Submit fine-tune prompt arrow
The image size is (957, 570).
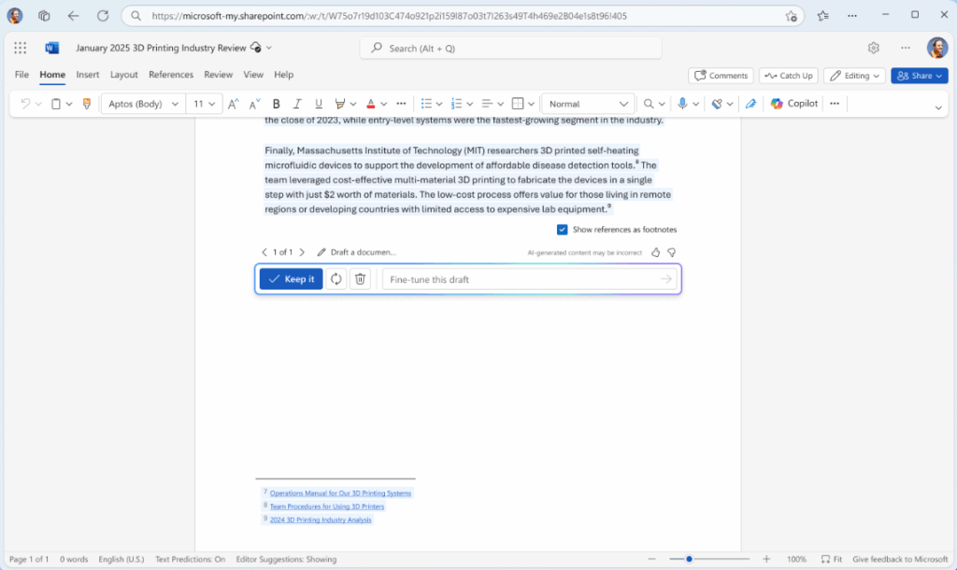[665, 279]
